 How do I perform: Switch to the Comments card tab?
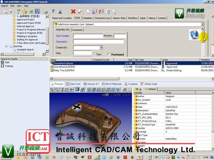(x=77, y=30)
